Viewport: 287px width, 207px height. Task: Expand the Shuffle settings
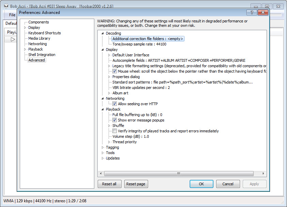(109, 126)
